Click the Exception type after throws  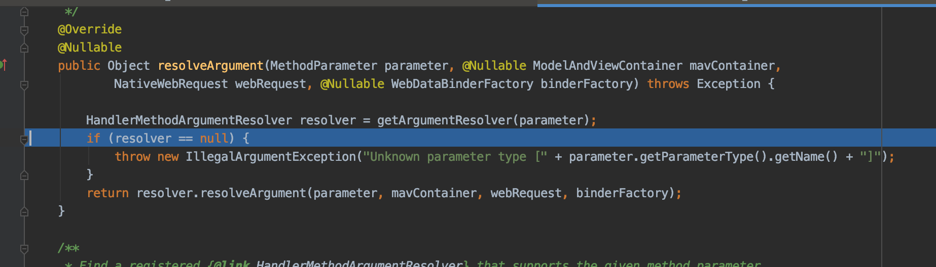tap(728, 84)
